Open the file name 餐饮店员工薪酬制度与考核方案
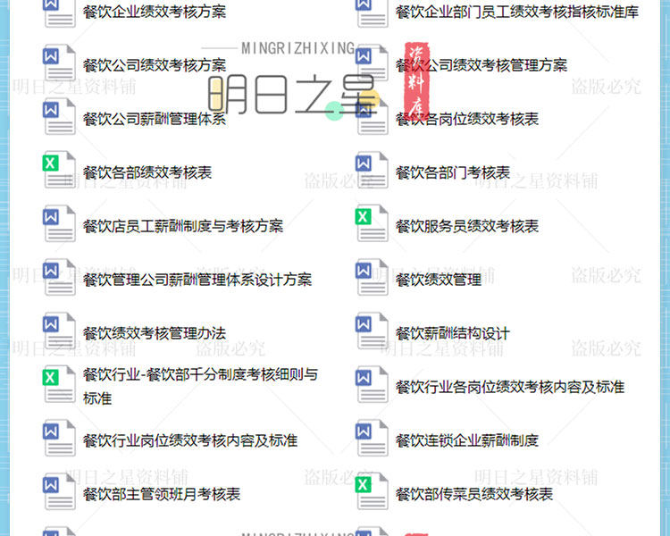 pos(183,226)
